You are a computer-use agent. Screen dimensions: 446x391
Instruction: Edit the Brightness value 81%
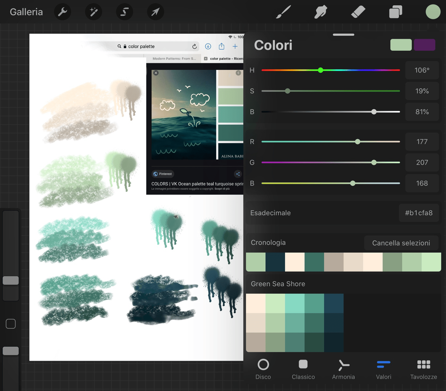[x=422, y=112]
